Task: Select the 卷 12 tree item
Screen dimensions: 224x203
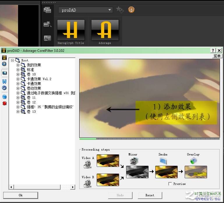Action: click(31, 102)
